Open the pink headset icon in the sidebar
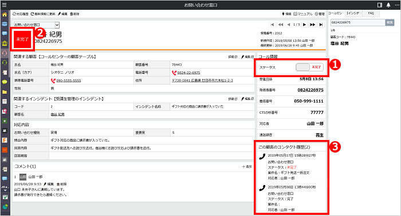This screenshot has width=401, height=216. click(5, 53)
